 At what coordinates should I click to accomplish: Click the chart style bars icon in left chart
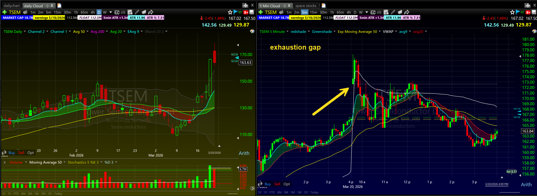click(x=123, y=12)
